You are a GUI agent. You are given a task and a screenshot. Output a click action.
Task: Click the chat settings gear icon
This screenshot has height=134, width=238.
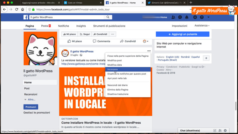pyautogui.click(x=225, y=130)
